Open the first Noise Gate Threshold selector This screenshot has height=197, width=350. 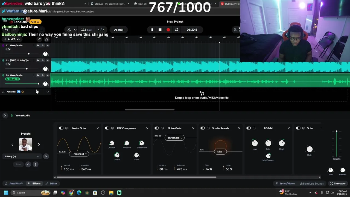tap(80, 154)
